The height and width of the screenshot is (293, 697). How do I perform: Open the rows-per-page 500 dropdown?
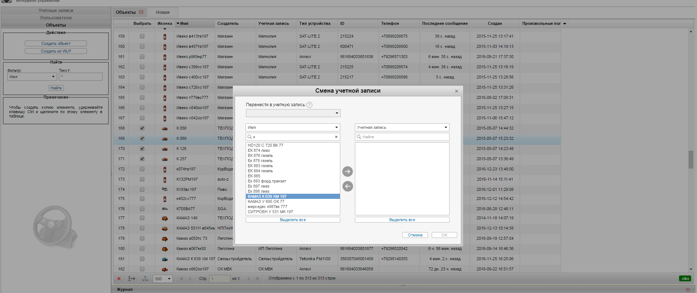(163, 279)
